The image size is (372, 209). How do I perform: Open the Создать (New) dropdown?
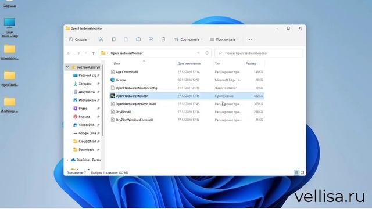pyautogui.click(x=80, y=39)
